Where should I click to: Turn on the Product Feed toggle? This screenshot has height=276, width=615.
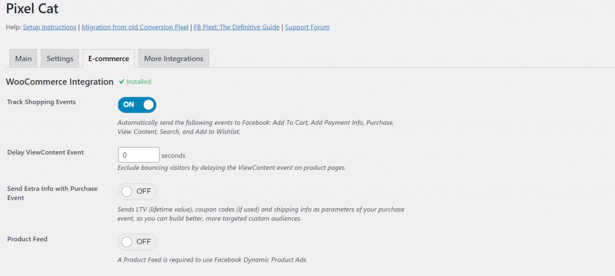(x=137, y=242)
